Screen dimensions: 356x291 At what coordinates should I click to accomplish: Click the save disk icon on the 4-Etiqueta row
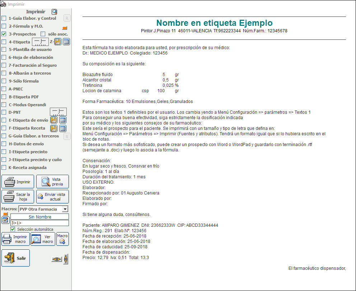tap(58, 42)
